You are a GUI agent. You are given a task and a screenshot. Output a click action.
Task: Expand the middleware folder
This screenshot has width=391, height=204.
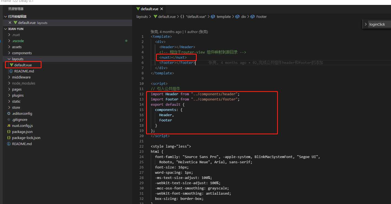click(9, 77)
